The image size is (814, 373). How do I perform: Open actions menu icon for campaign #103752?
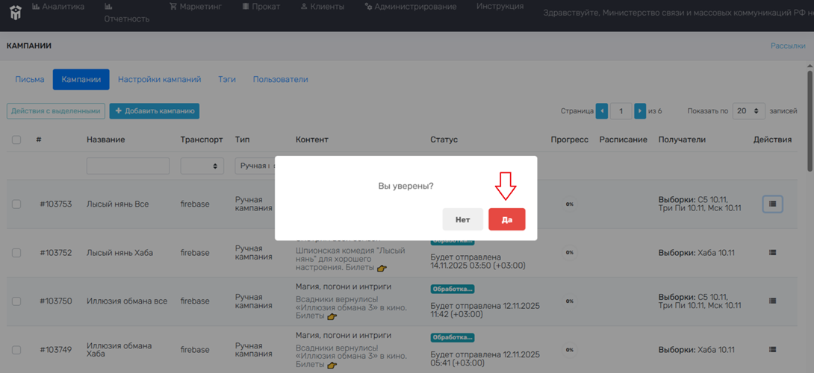point(772,253)
